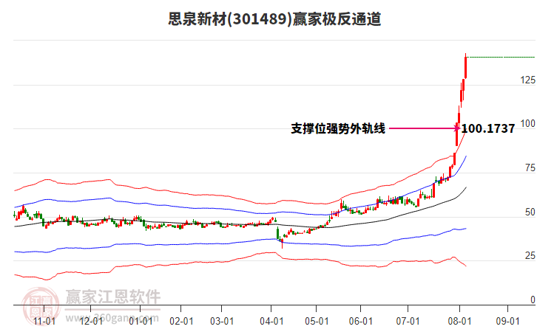Click y-axis label 50
This screenshot has width=537, height=332.
coord(530,212)
